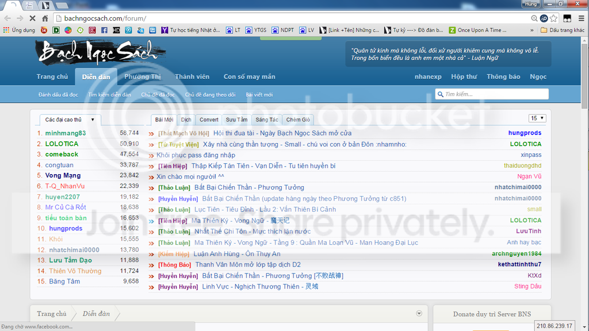The image size is (589, 331).
Task: Open the 'Các đại cao thủ' dropdown
Action: [70, 120]
